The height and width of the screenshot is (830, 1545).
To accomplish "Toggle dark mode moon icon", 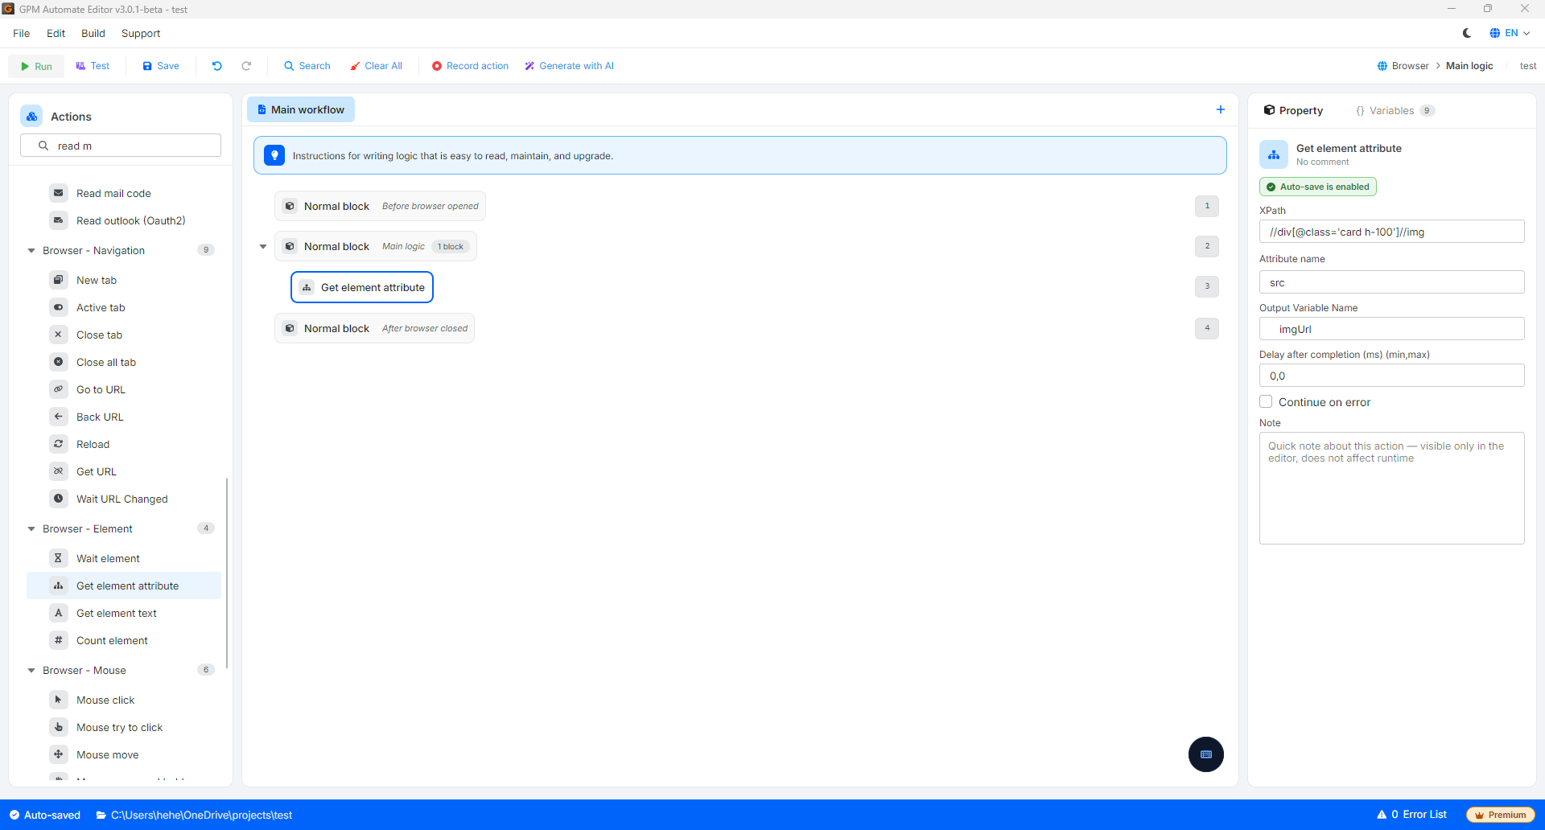I will 1467,33.
